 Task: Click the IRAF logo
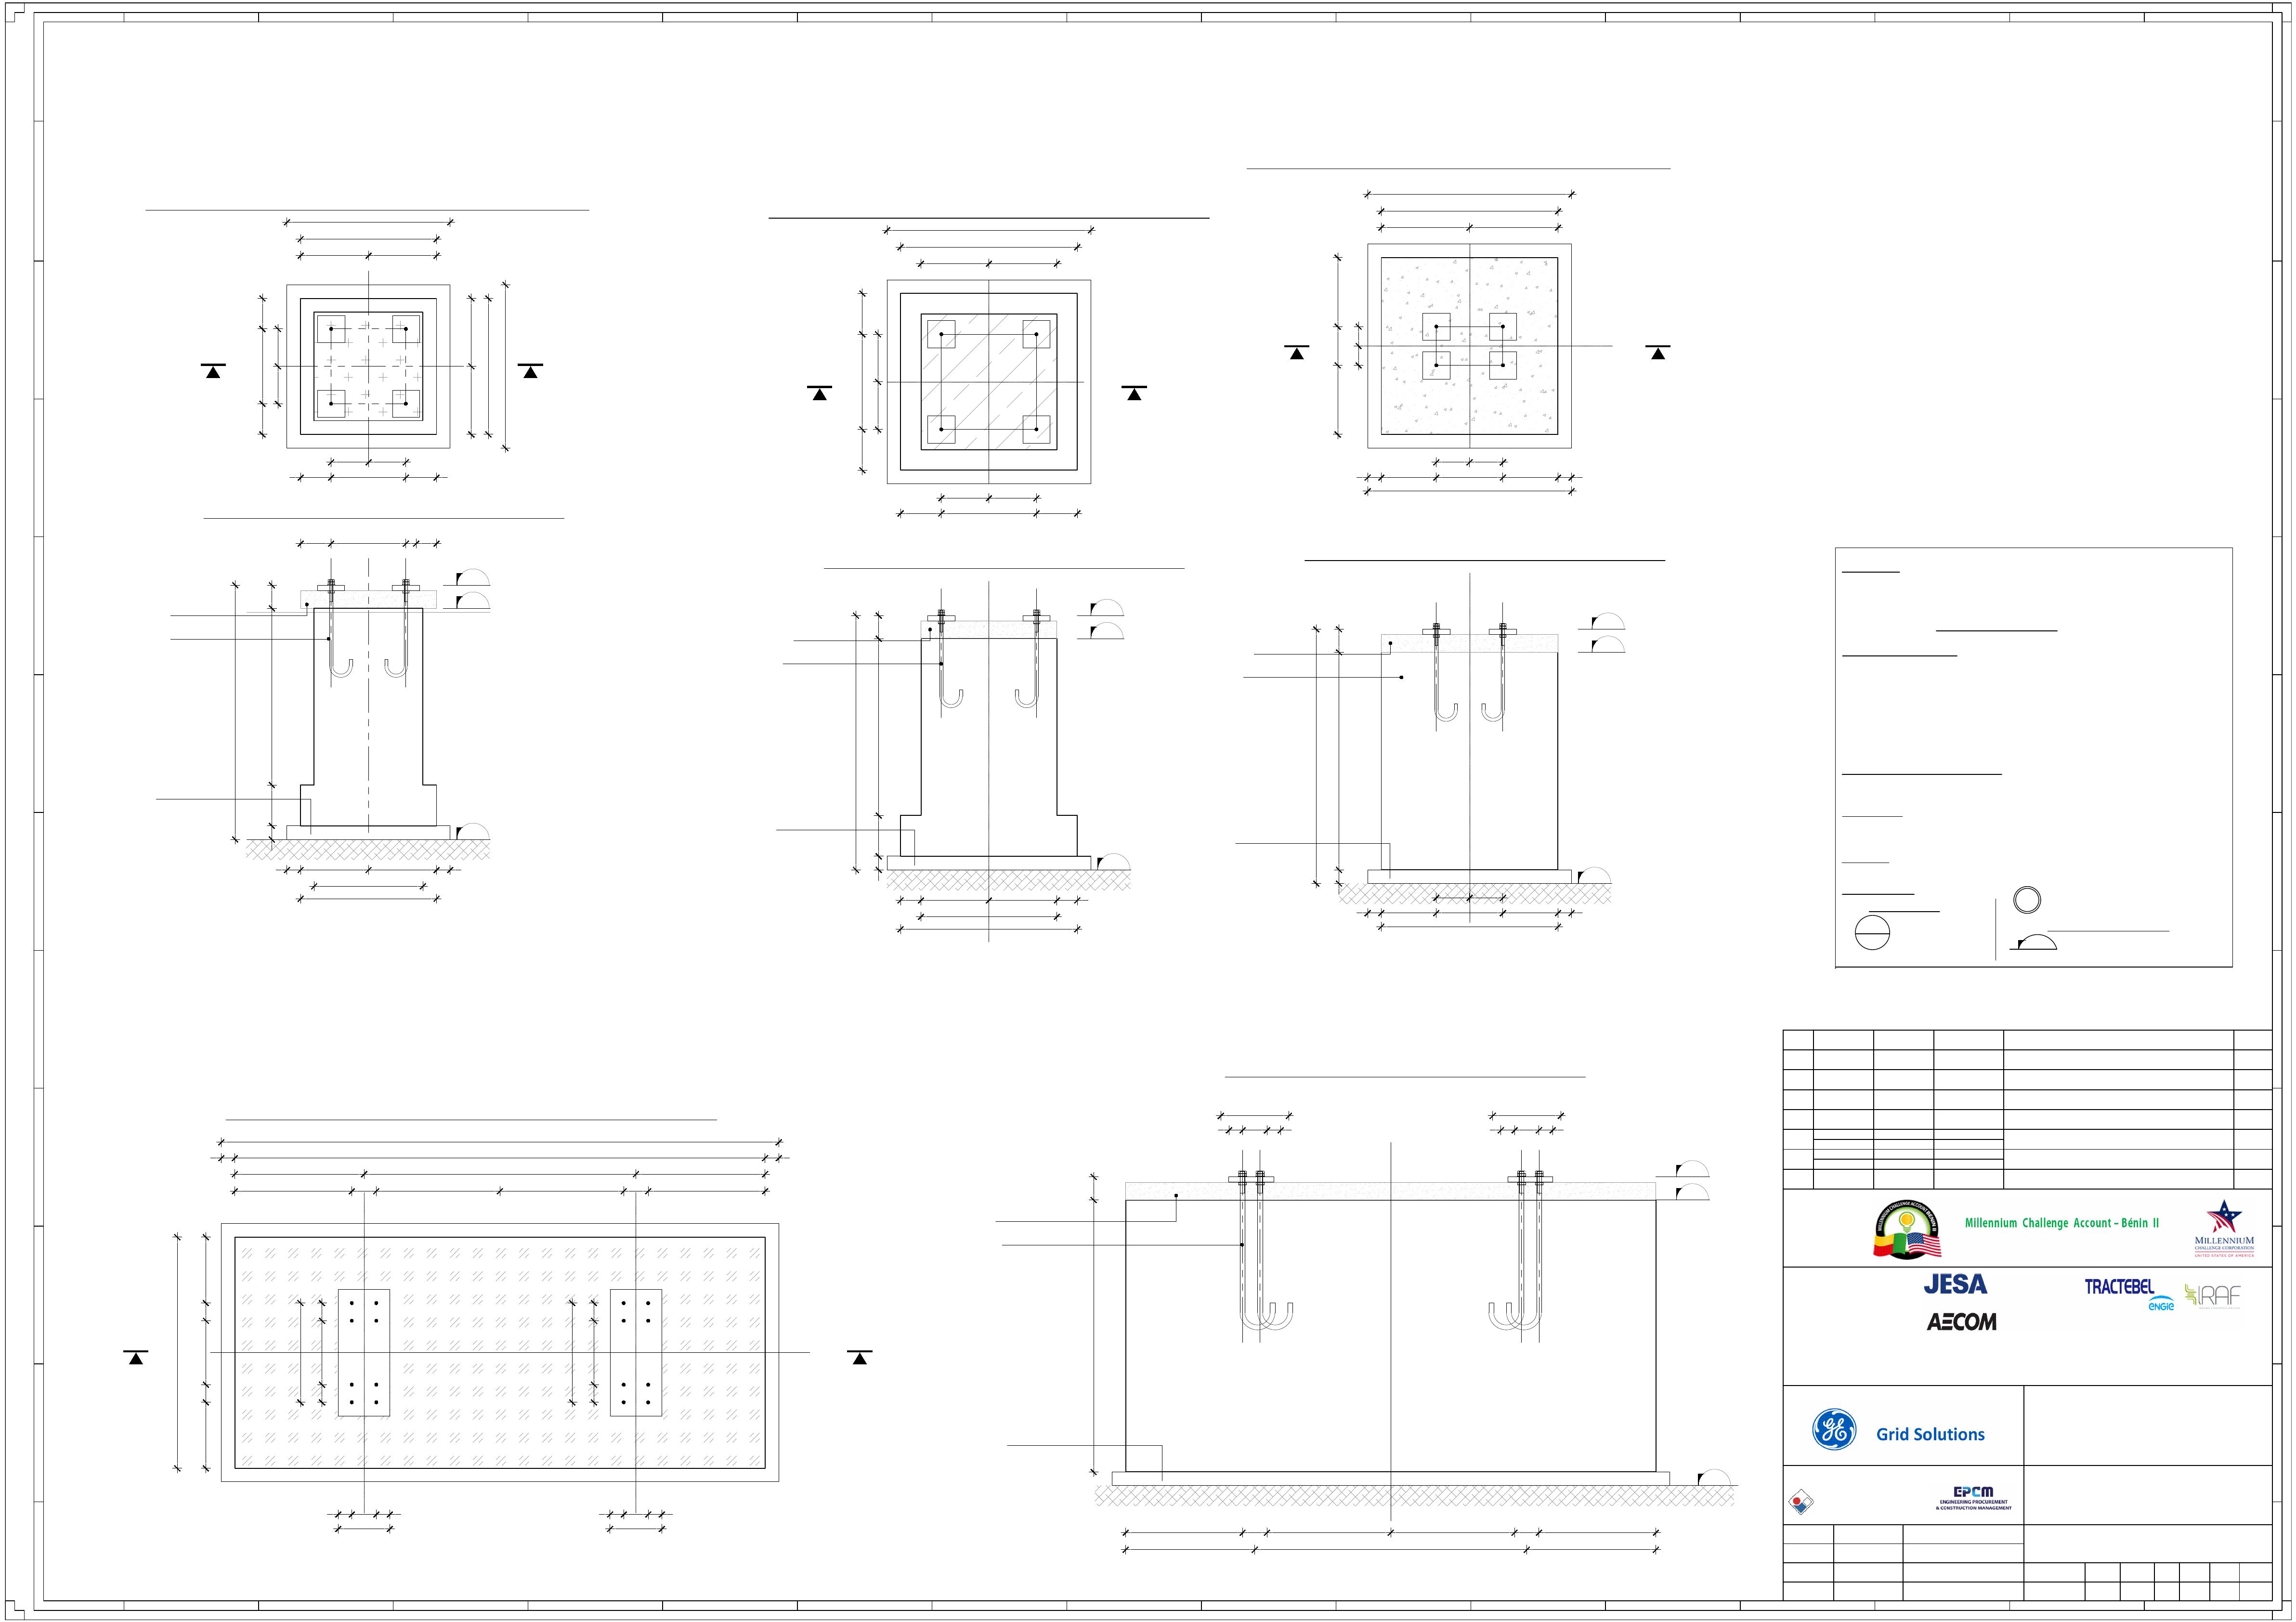(2213, 1296)
